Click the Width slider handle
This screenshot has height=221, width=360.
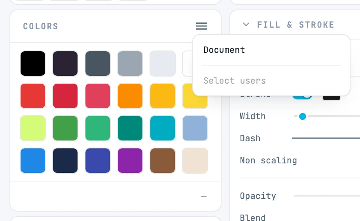[x=303, y=116]
